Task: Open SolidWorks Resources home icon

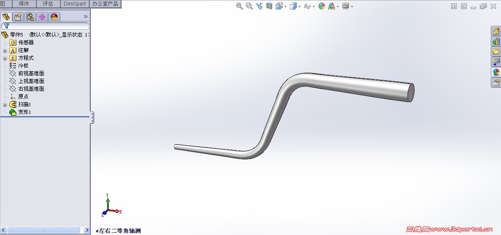Action: tap(496, 31)
